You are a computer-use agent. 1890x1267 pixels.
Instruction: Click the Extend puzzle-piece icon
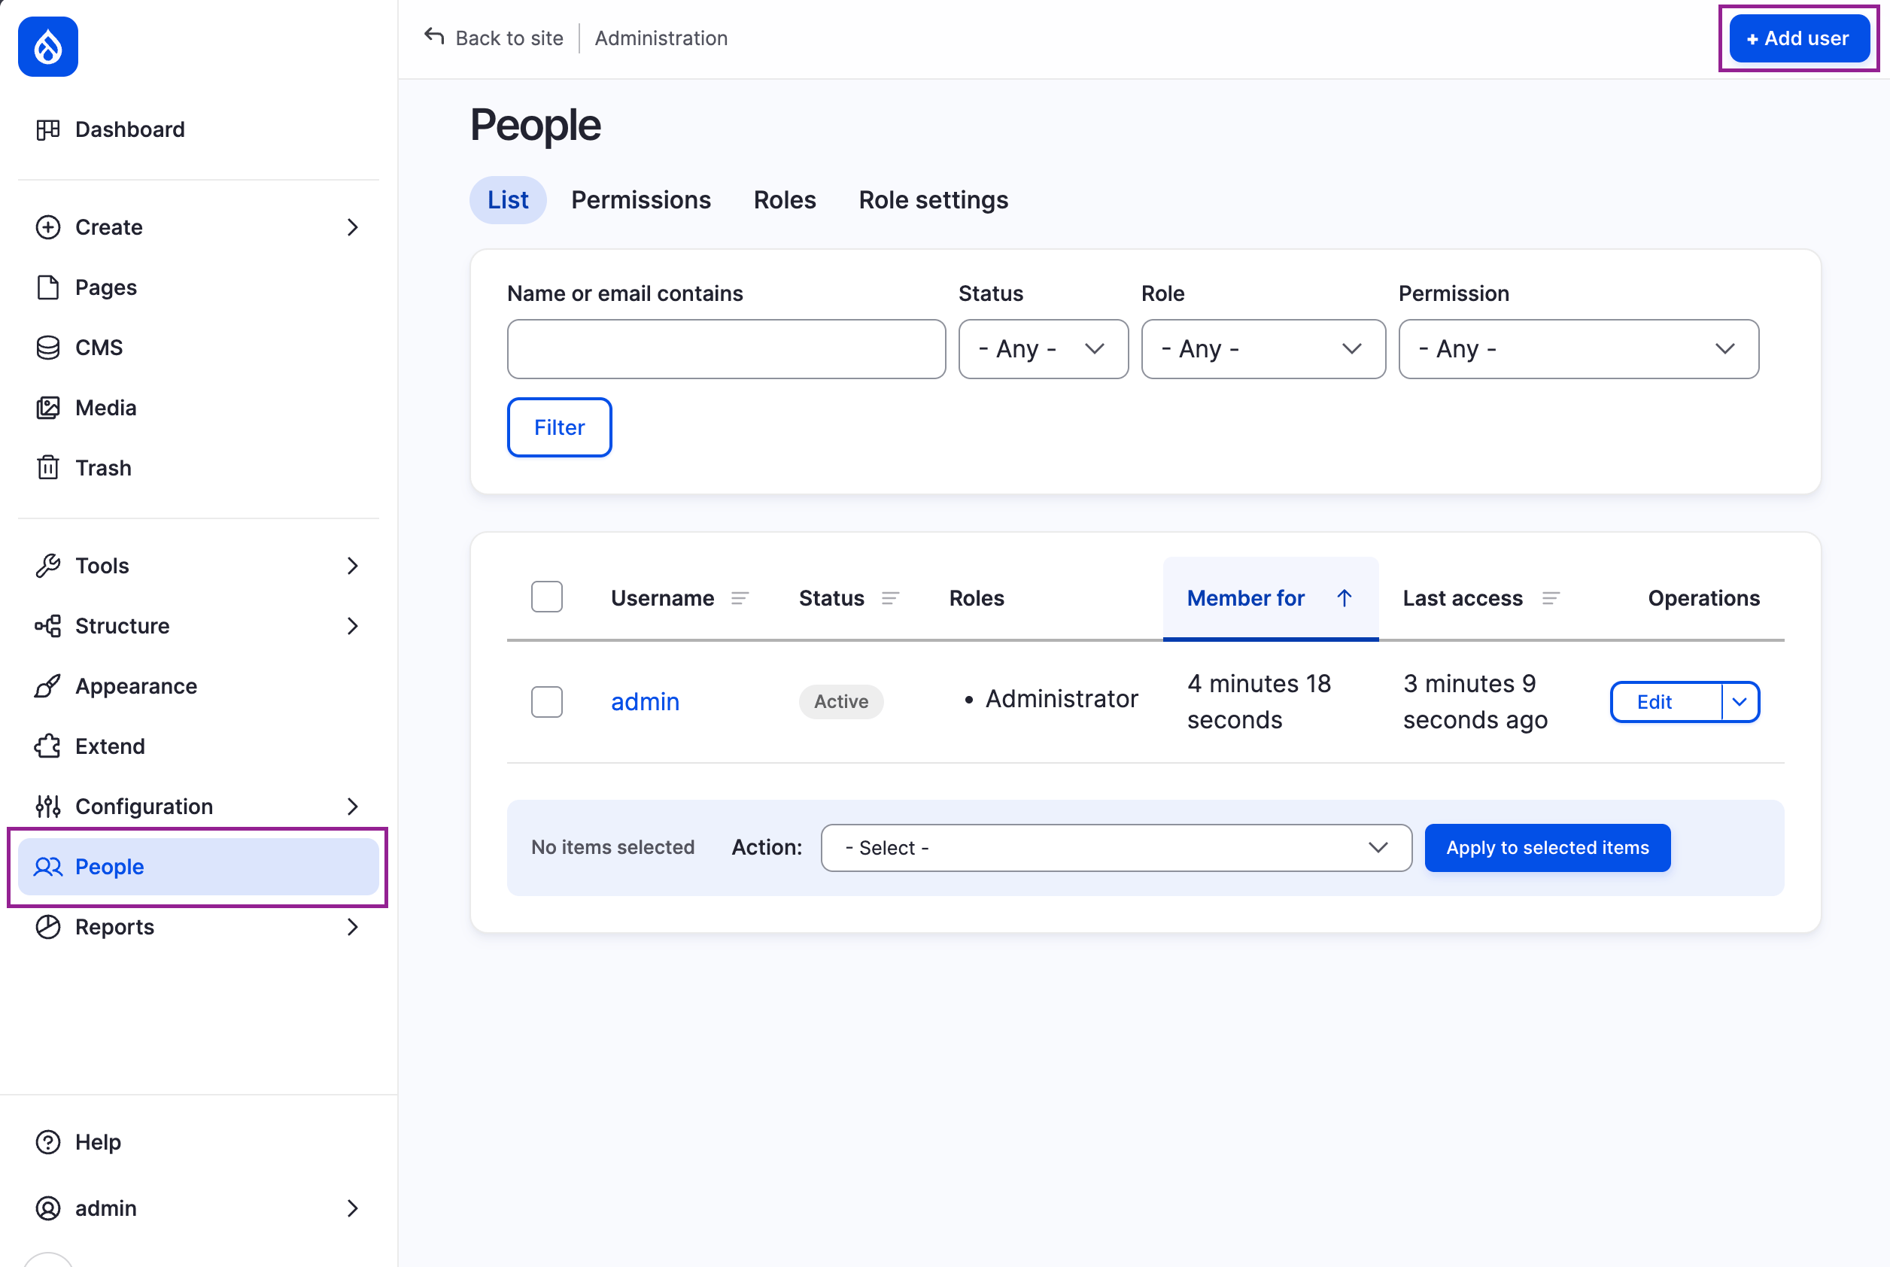(47, 746)
